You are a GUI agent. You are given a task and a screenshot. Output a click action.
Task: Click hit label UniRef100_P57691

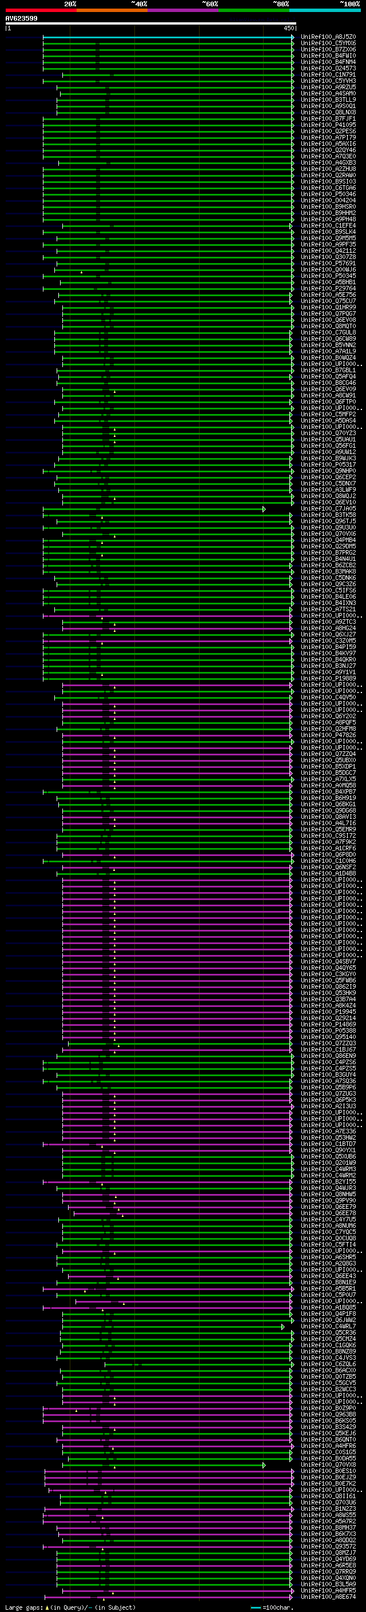click(x=328, y=264)
